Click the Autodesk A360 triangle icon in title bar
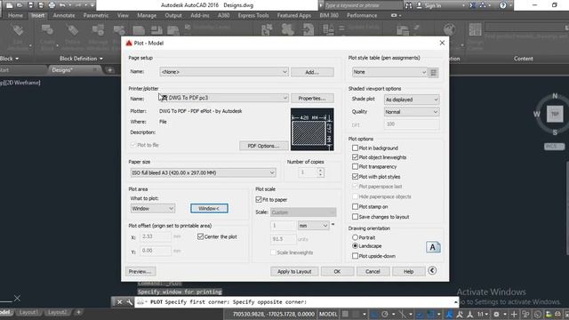 tap(483, 5)
